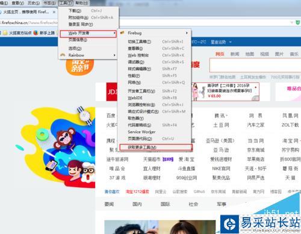
Task: Open 代码草稿纸(S) from submenu
Action: tap(155, 125)
